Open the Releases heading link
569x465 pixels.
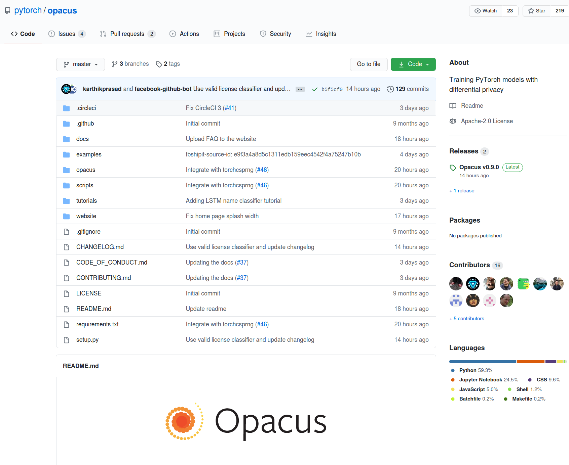point(464,151)
